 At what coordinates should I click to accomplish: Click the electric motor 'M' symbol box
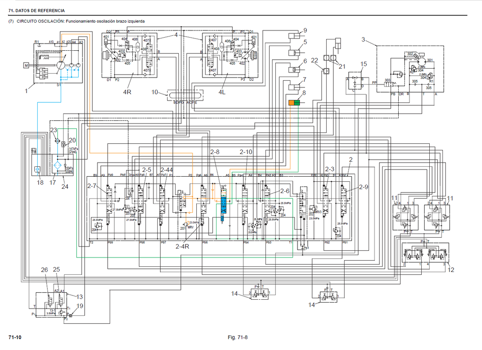pos(26,65)
